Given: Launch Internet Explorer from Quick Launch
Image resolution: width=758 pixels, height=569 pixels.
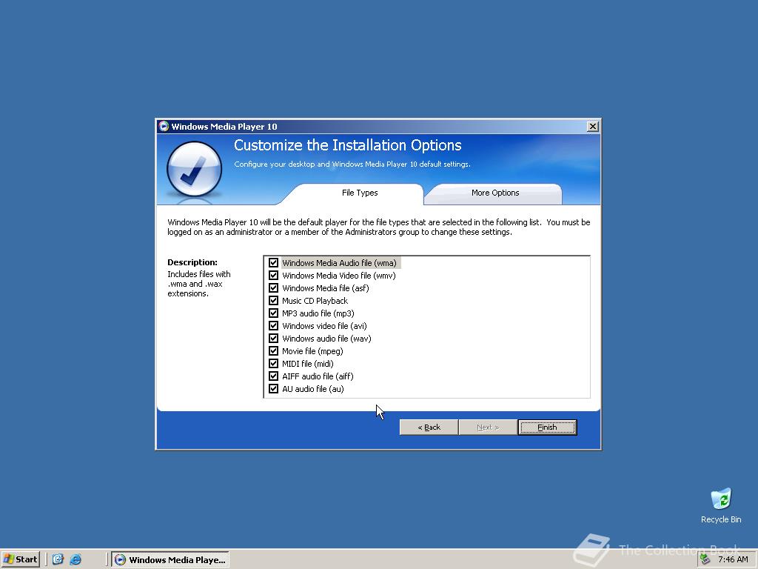Looking at the screenshot, I should pos(76,559).
